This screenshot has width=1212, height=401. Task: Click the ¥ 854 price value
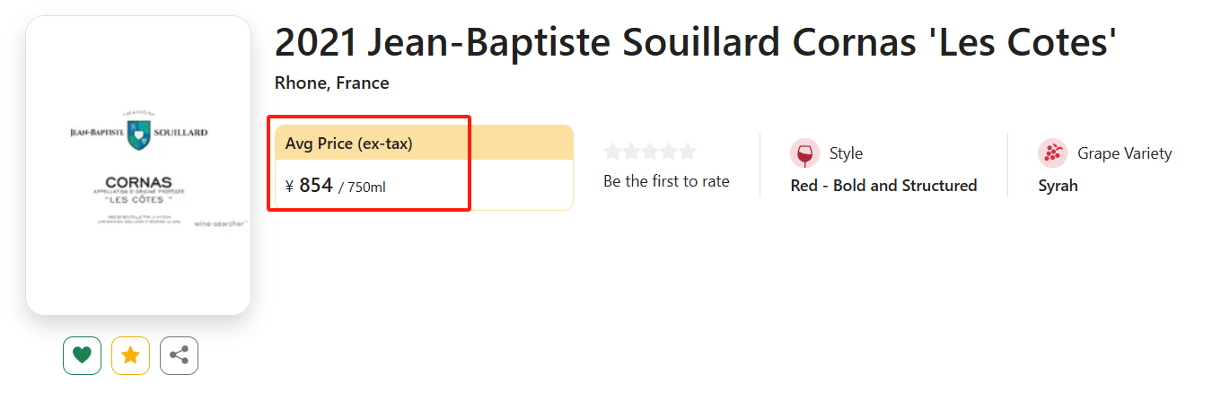click(309, 186)
